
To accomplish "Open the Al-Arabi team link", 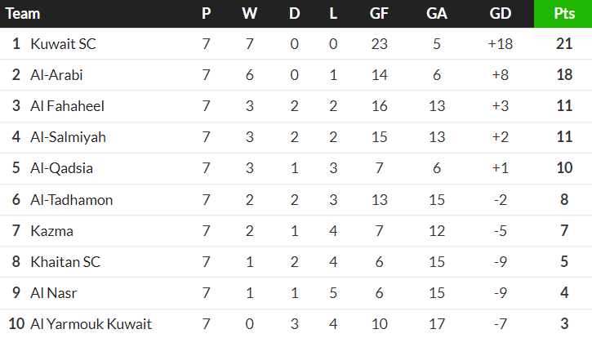I will (56, 75).
